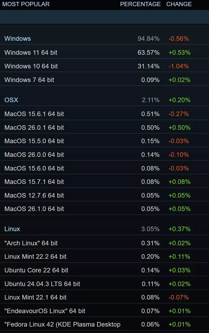Click Ubuntu Core 22 64 bit entry

[36, 270]
